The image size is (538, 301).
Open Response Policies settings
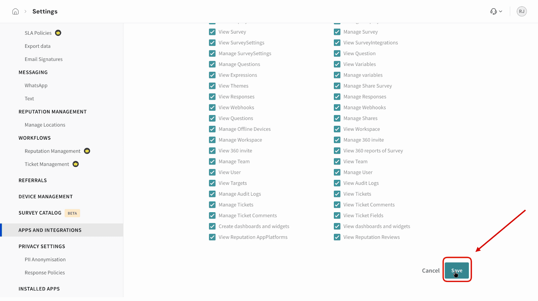point(45,273)
